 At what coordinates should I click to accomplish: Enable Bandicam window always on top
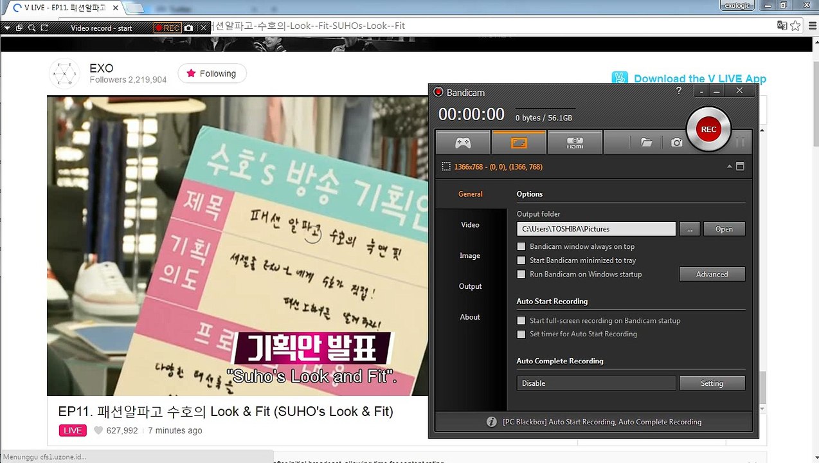coord(521,246)
